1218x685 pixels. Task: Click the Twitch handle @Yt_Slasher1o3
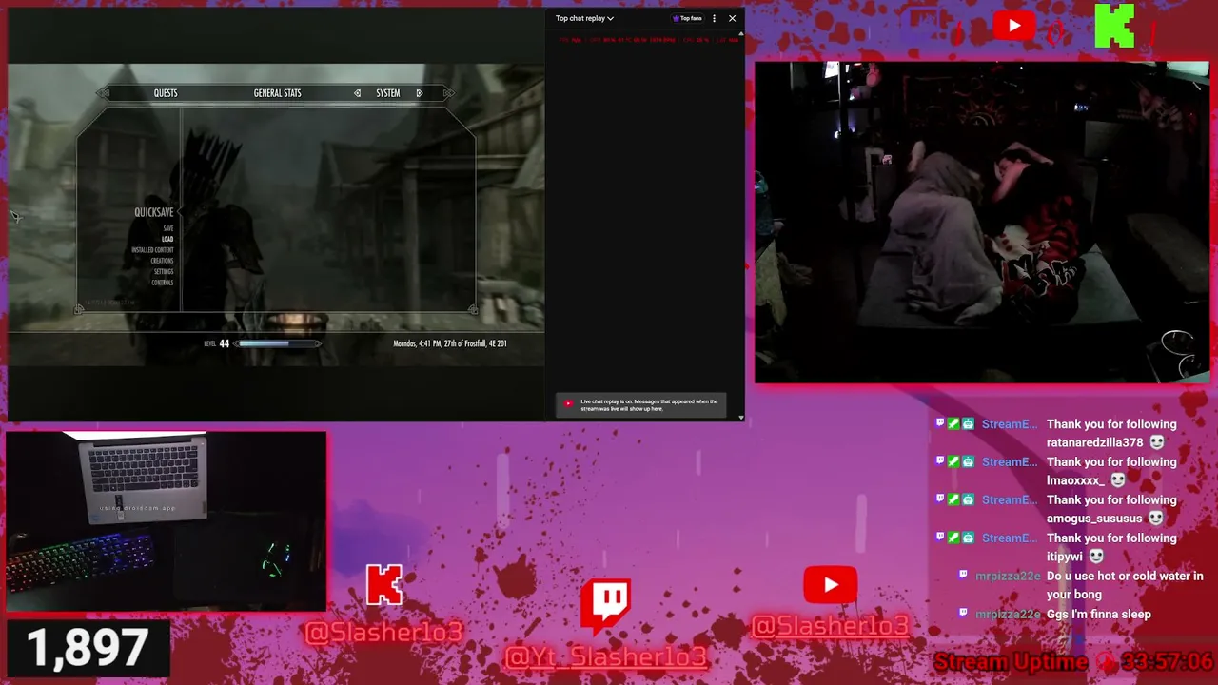(x=606, y=656)
